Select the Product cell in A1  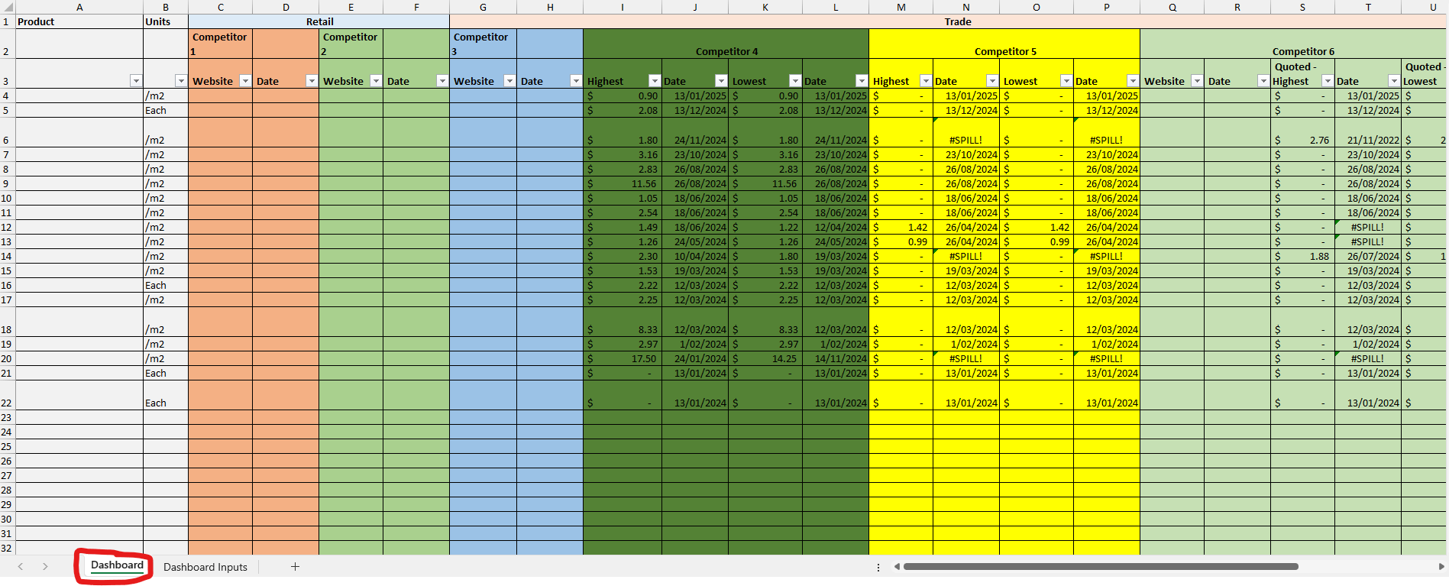pyautogui.click(x=79, y=21)
